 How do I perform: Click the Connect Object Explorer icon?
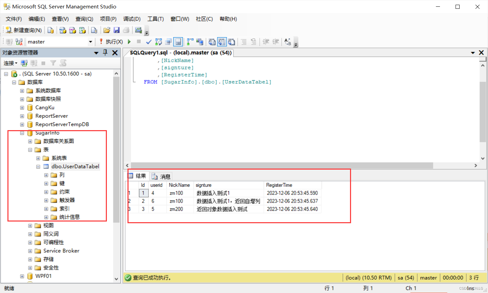pos(24,63)
